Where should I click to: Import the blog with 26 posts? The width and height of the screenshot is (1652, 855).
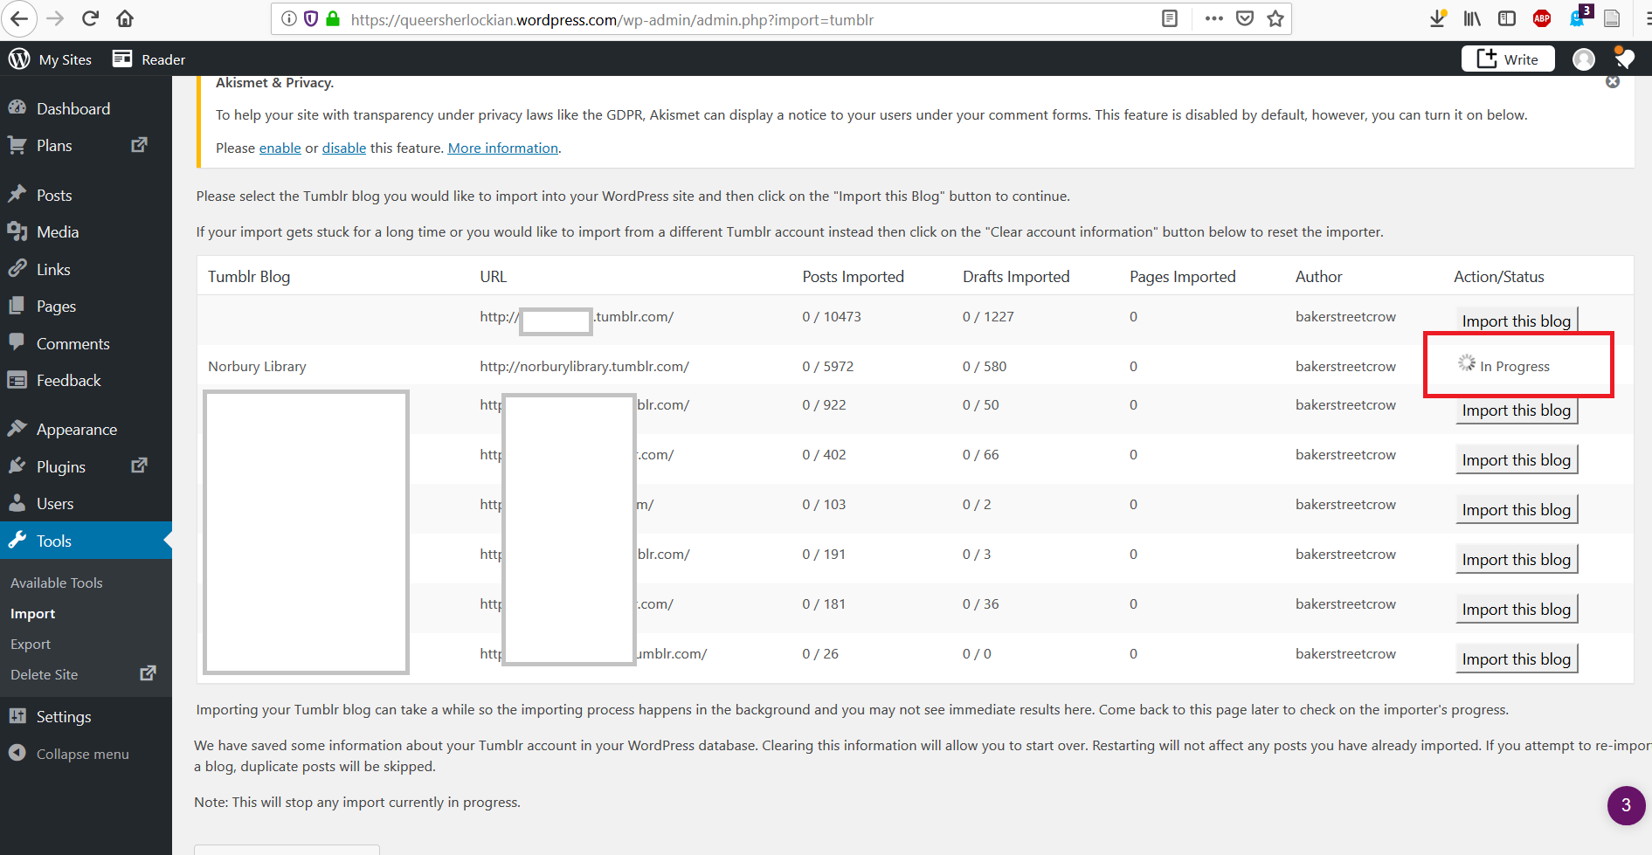coord(1517,658)
